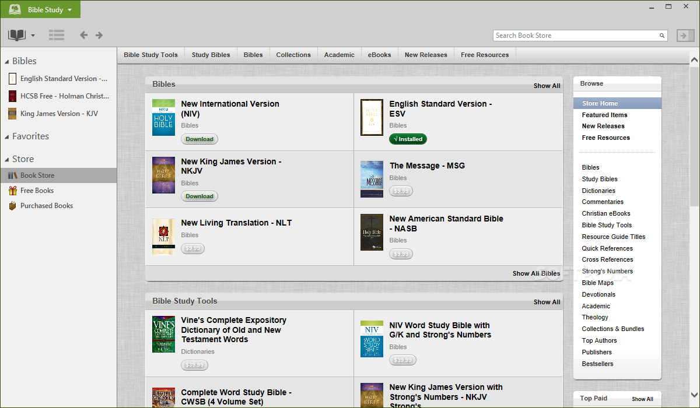Open the Collections tab
This screenshot has height=408, width=700.
293,55
